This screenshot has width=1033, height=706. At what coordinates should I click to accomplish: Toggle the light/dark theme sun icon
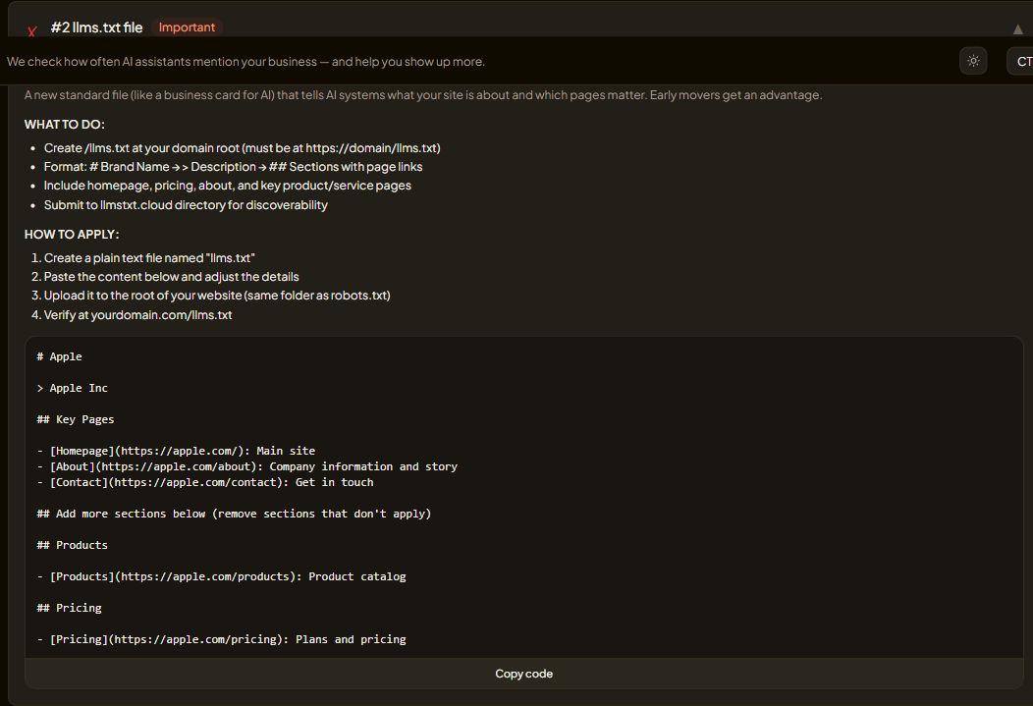coord(973,61)
